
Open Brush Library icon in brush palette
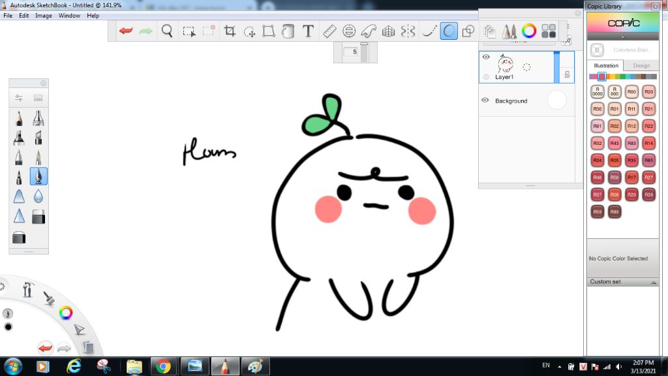coord(38,98)
